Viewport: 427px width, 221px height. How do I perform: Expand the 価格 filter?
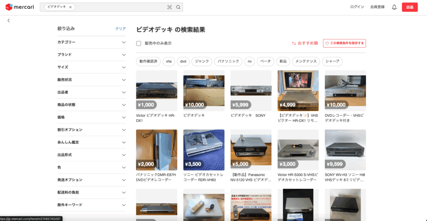tap(91, 117)
